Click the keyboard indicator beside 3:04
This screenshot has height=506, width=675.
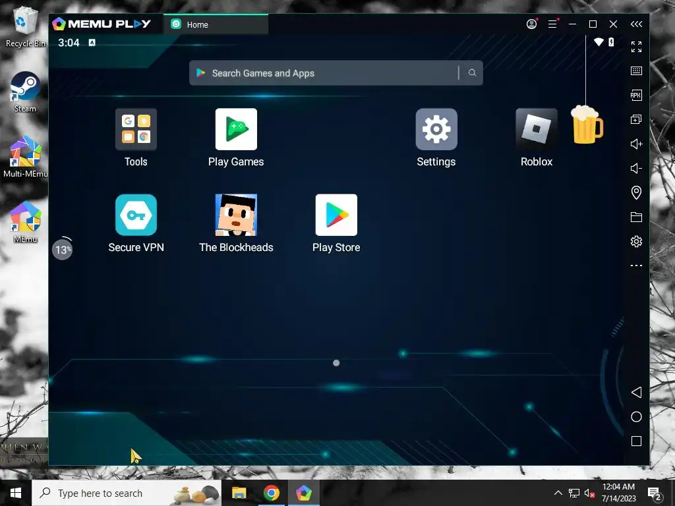click(92, 42)
